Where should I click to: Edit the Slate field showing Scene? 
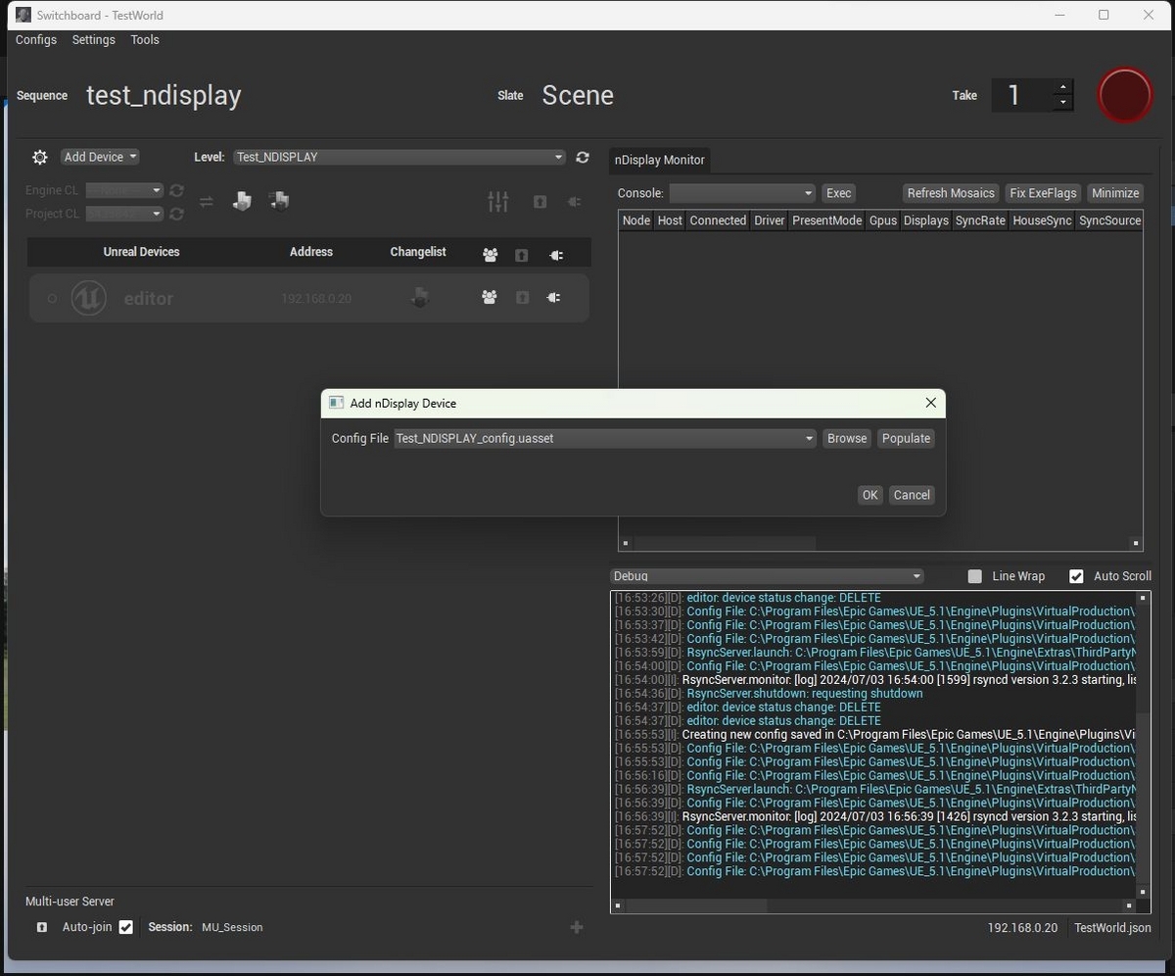pyautogui.click(x=578, y=95)
